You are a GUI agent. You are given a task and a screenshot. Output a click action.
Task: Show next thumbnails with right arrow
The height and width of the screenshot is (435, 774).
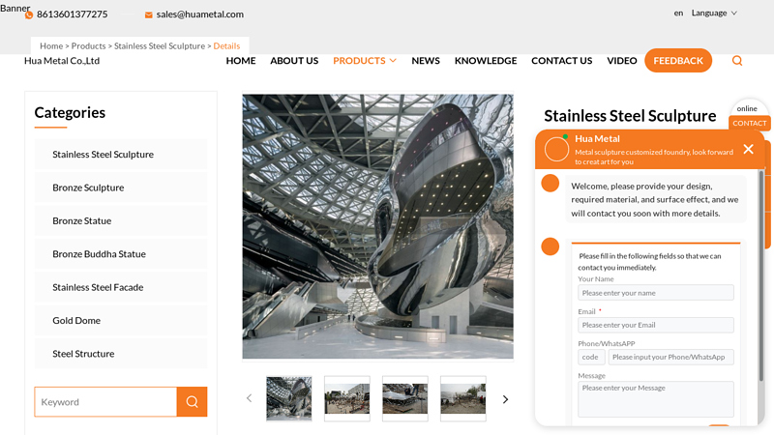[x=505, y=399]
